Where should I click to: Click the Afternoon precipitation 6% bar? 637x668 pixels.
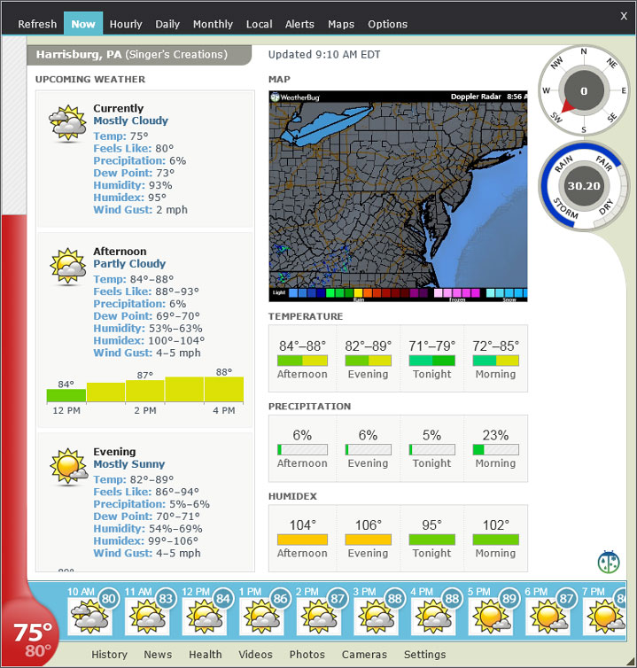[x=302, y=449]
